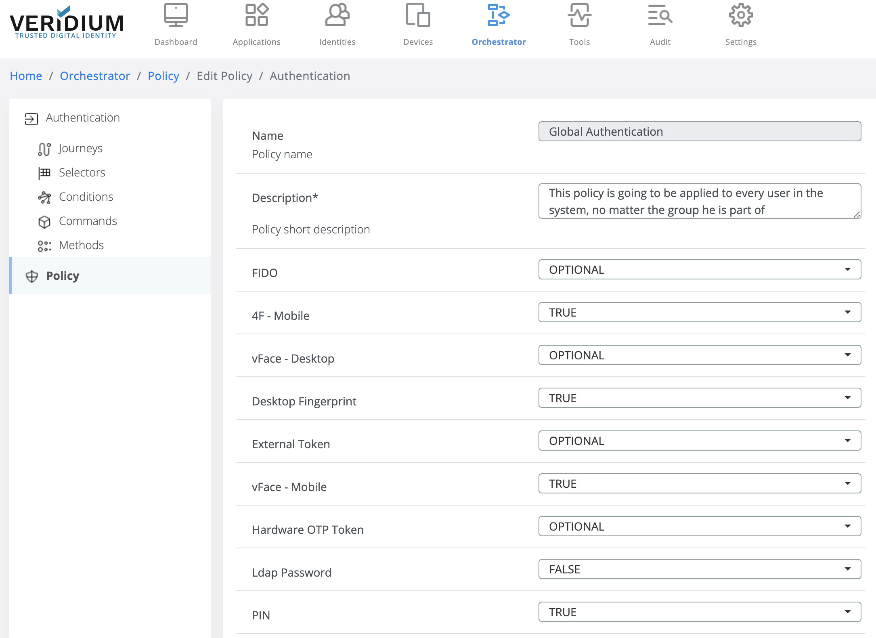Click the Applications grid icon
876x638 pixels.
[x=256, y=15]
